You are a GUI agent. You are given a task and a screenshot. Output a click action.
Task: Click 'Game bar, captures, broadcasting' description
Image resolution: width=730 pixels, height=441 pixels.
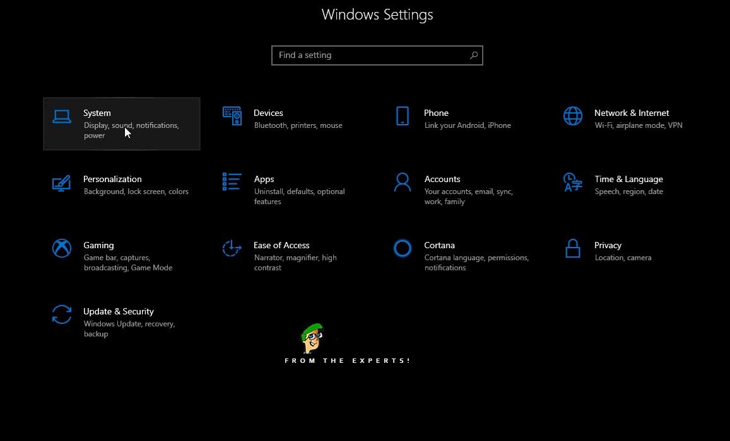point(128,263)
